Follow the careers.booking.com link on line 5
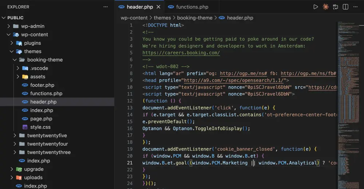The image size is (364, 189). (181, 53)
